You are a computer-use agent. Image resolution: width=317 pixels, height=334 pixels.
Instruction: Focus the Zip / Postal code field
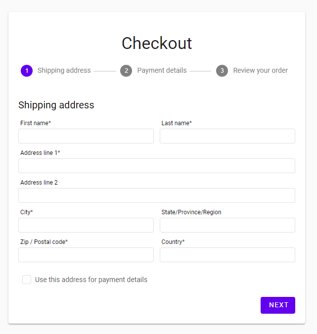[86, 255]
